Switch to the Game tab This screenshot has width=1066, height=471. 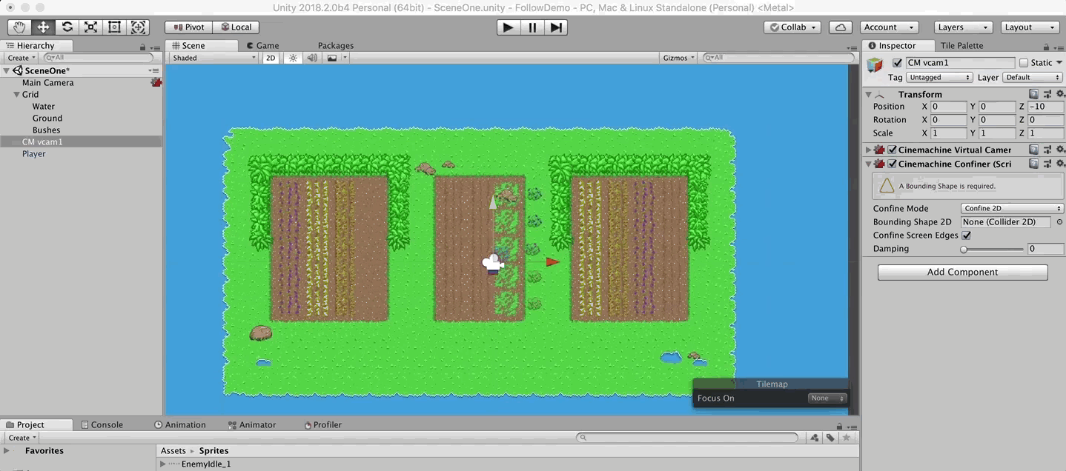[263, 46]
